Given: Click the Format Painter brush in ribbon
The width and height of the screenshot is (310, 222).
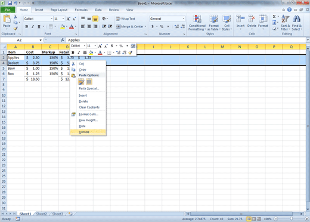Looking at the screenshot, I should [x=15, y=29].
